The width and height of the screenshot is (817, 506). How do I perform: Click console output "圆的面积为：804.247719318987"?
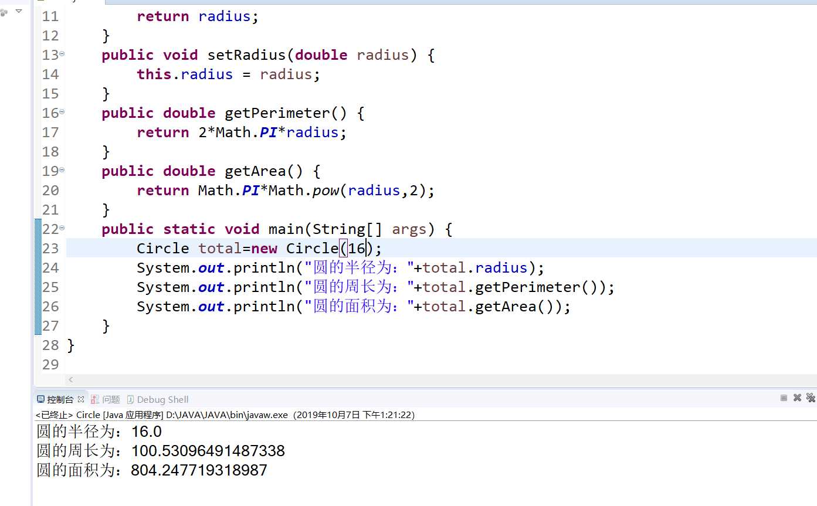click(x=152, y=470)
